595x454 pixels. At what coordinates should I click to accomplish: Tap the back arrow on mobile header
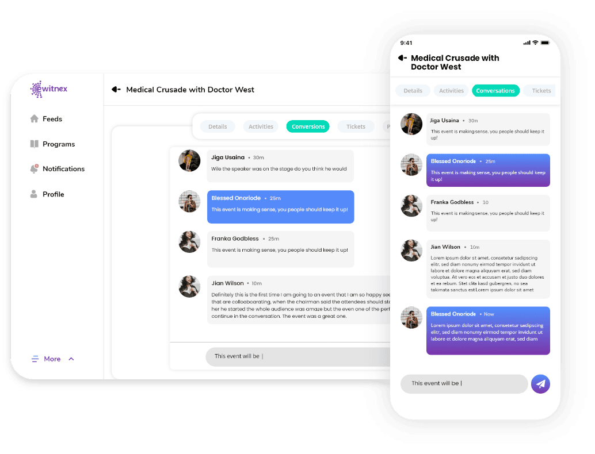tap(402, 58)
